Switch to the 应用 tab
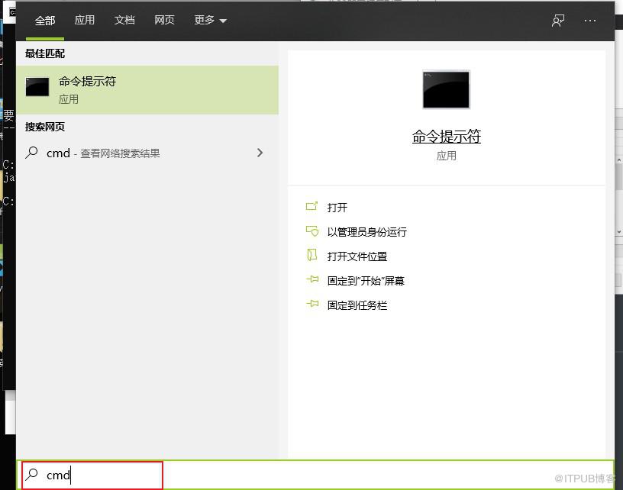The height and width of the screenshot is (490, 623). (x=85, y=20)
